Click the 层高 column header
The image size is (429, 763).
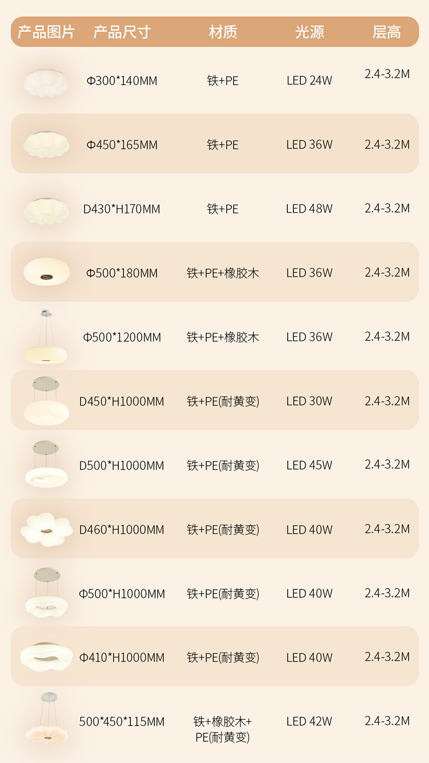pyautogui.click(x=387, y=32)
